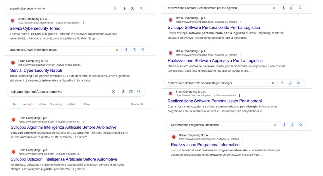Open the Servizi Cybersecurity Napoli link
This screenshot has width=323, height=176.
click(36, 71)
